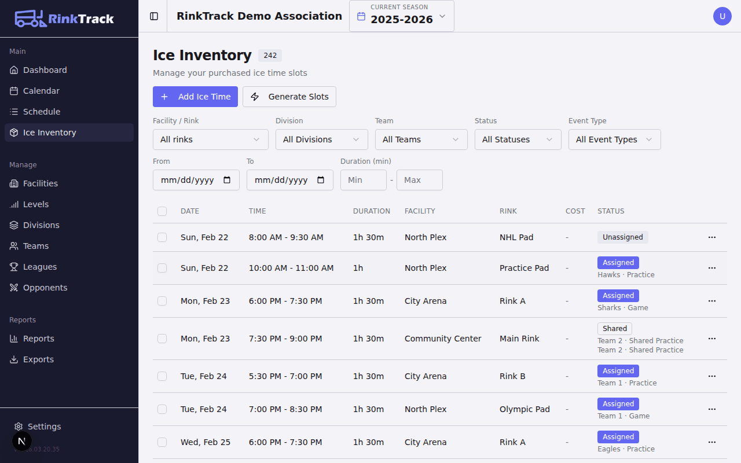
Task: Select the Sun Feb 22 8:00 AM row checkbox
Action: [162, 237]
